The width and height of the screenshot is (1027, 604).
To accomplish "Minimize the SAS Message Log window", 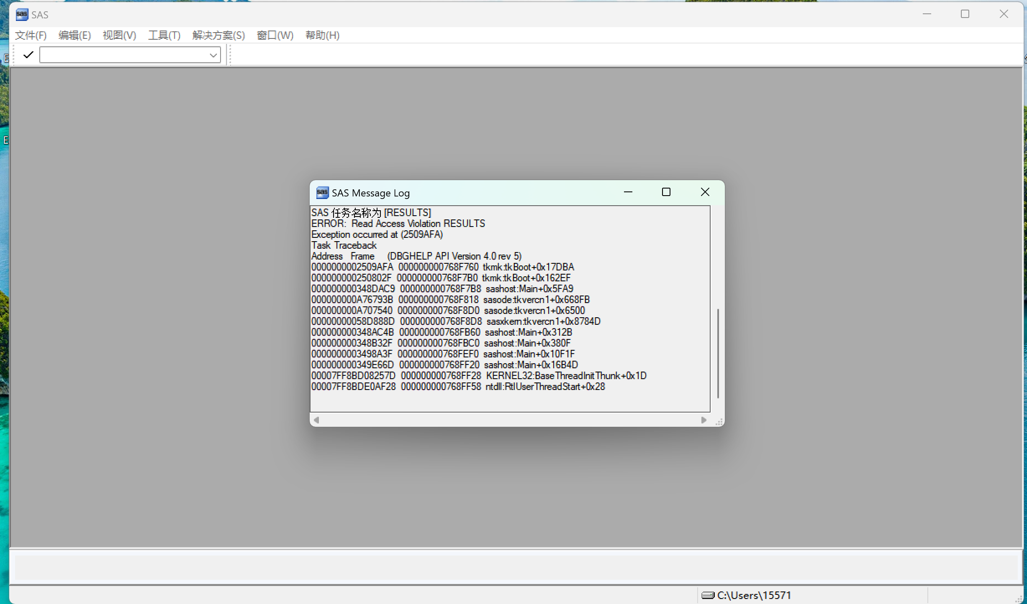I will (628, 192).
